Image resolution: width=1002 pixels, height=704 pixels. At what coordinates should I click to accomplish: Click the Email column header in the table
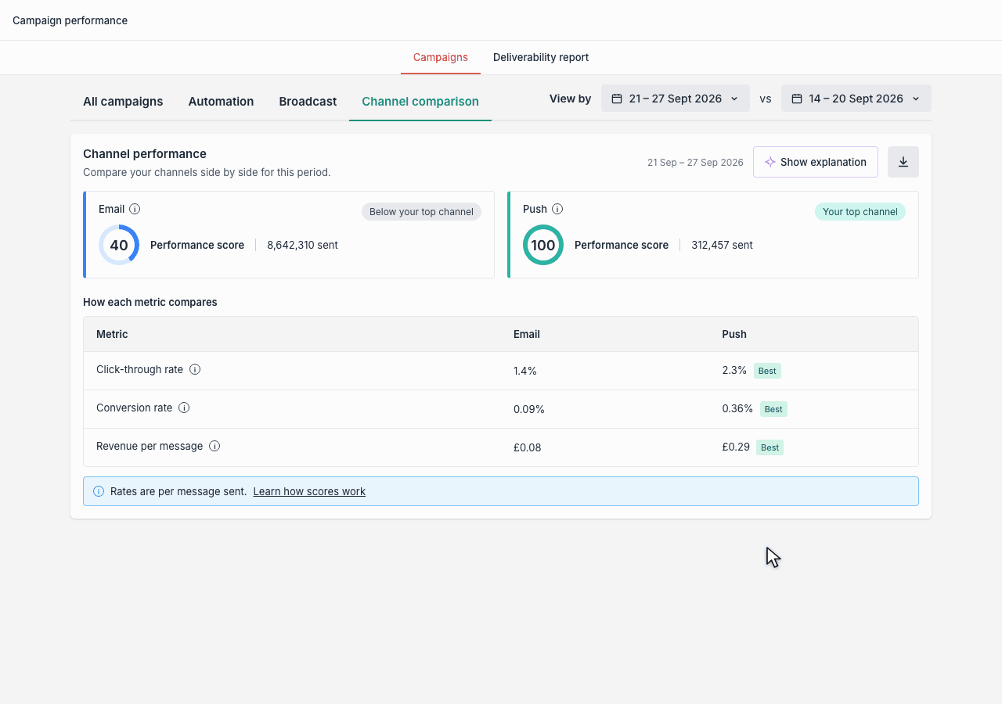point(527,334)
